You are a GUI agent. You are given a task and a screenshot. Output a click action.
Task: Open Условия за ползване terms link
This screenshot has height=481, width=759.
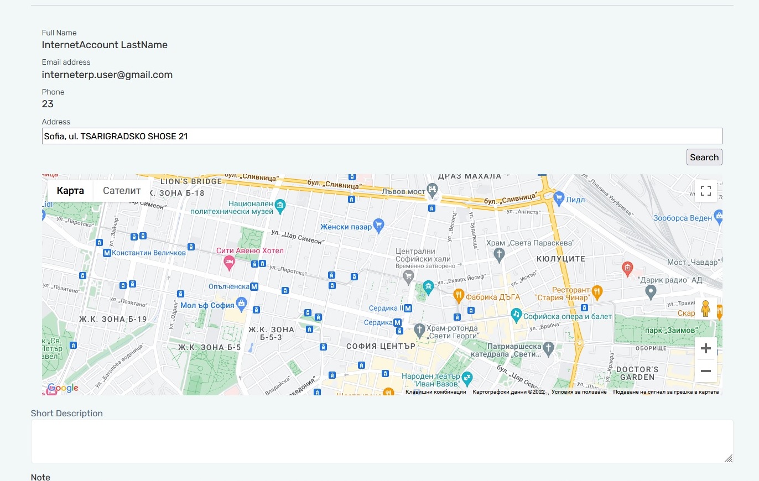pos(579,392)
